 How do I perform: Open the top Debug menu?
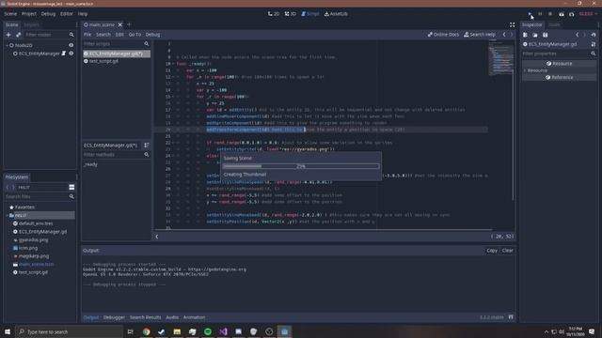point(48,14)
